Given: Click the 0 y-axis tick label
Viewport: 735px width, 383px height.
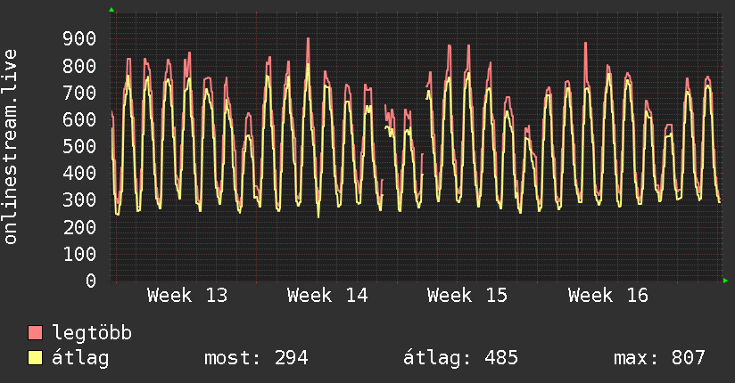Looking at the screenshot, I should point(91,281).
